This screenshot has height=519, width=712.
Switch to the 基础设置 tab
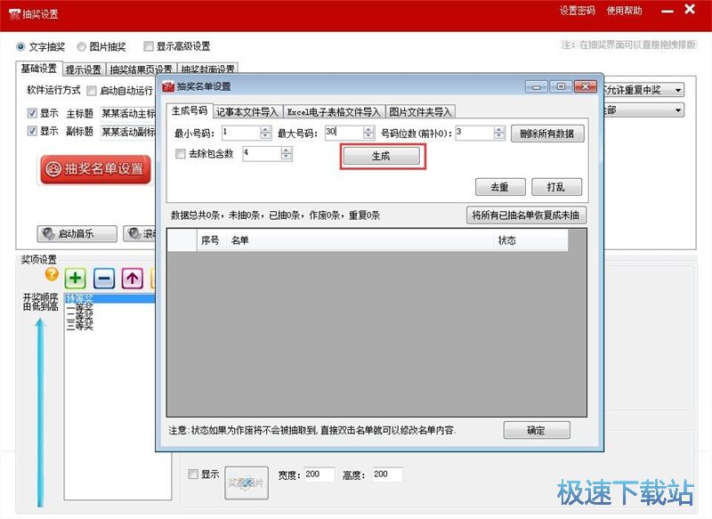click(x=38, y=69)
